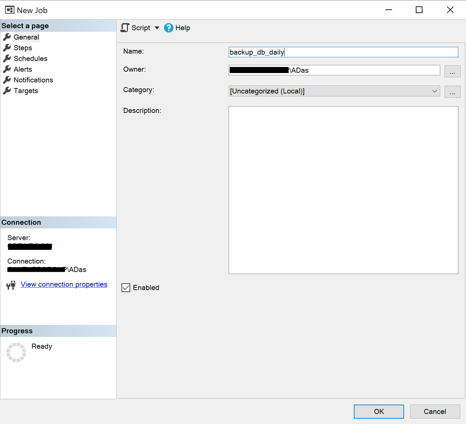Select the General page wrench icon
This screenshot has height=424, width=466.
click(7, 37)
